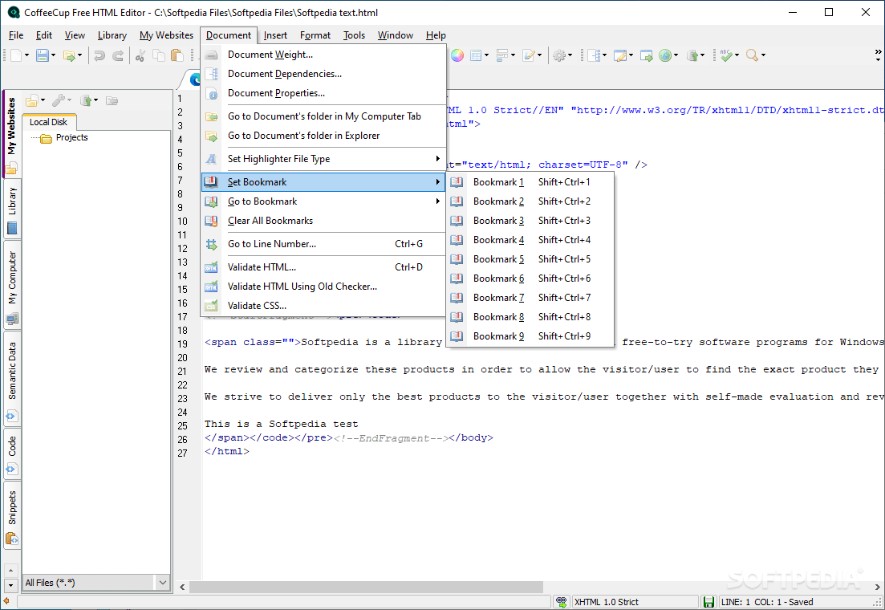
Task: Click the Document Dependencies tree icon
Action: point(211,74)
